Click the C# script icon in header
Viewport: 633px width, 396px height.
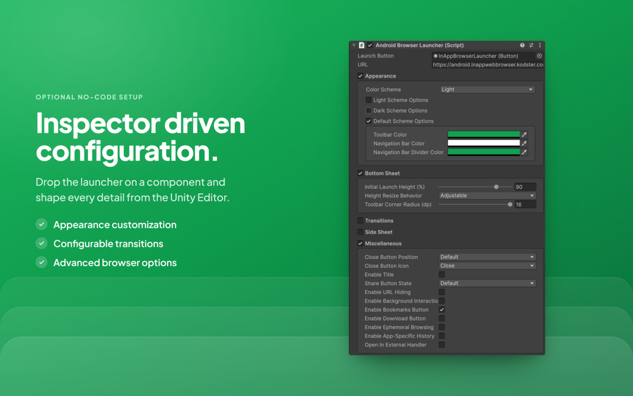(x=362, y=45)
